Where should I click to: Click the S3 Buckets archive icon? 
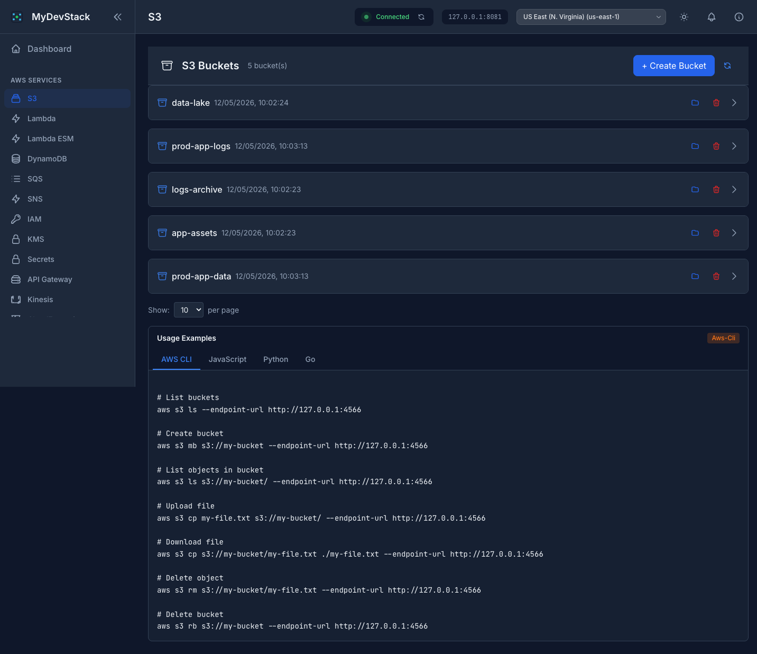167,66
